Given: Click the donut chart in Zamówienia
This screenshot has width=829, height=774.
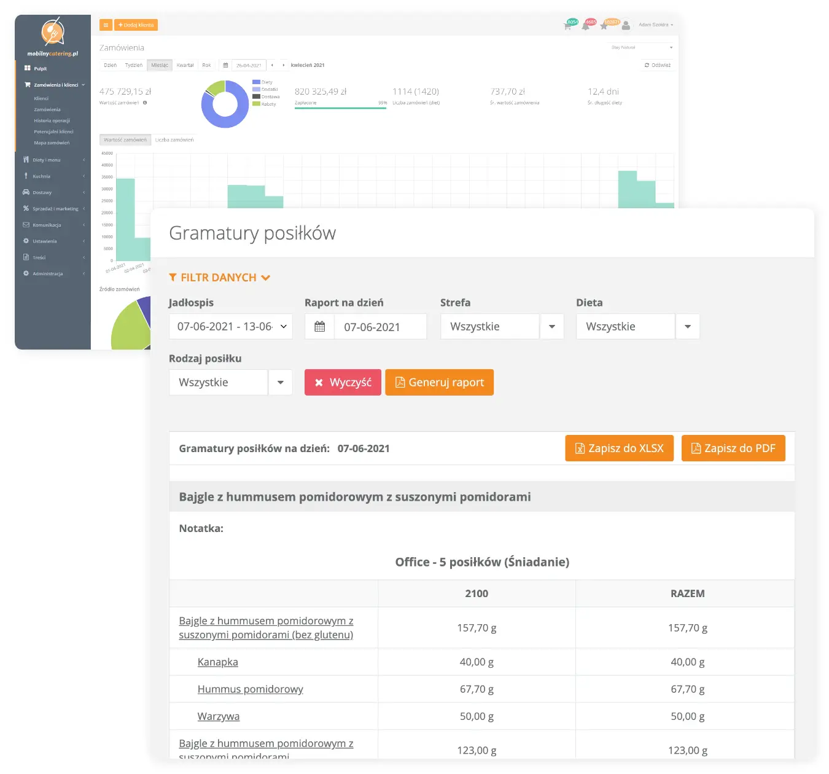Looking at the screenshot, I should tap(225, 104).
